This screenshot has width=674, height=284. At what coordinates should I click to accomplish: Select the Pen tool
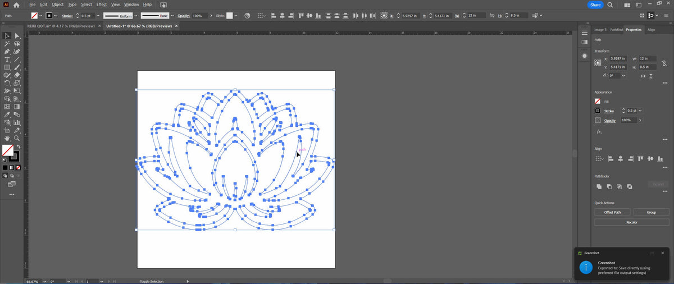pyautogui.click(x=7, y=52)
